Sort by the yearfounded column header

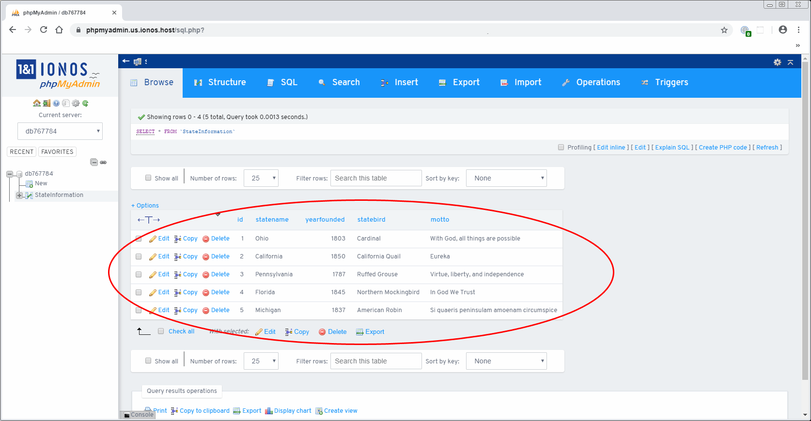pos(325,220)
